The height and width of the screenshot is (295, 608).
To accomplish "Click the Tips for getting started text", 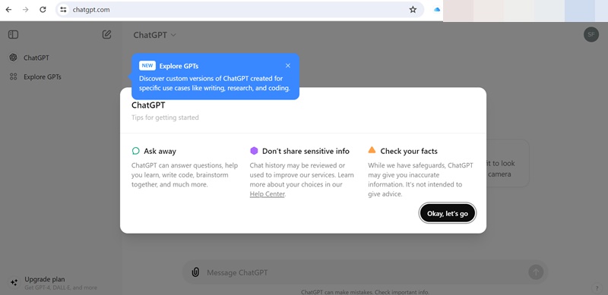I will 165,118.
